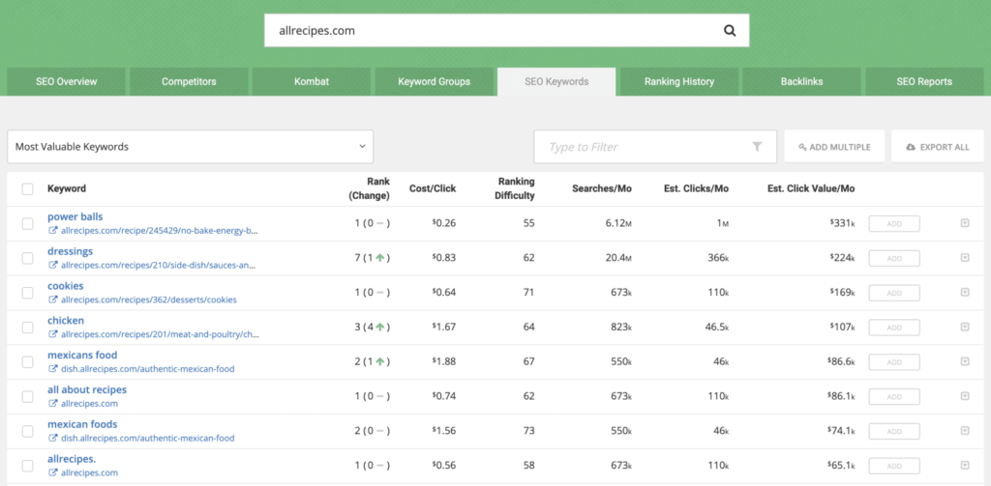
Task: Open external link icon for power balls URL
Action: (53, 231)
